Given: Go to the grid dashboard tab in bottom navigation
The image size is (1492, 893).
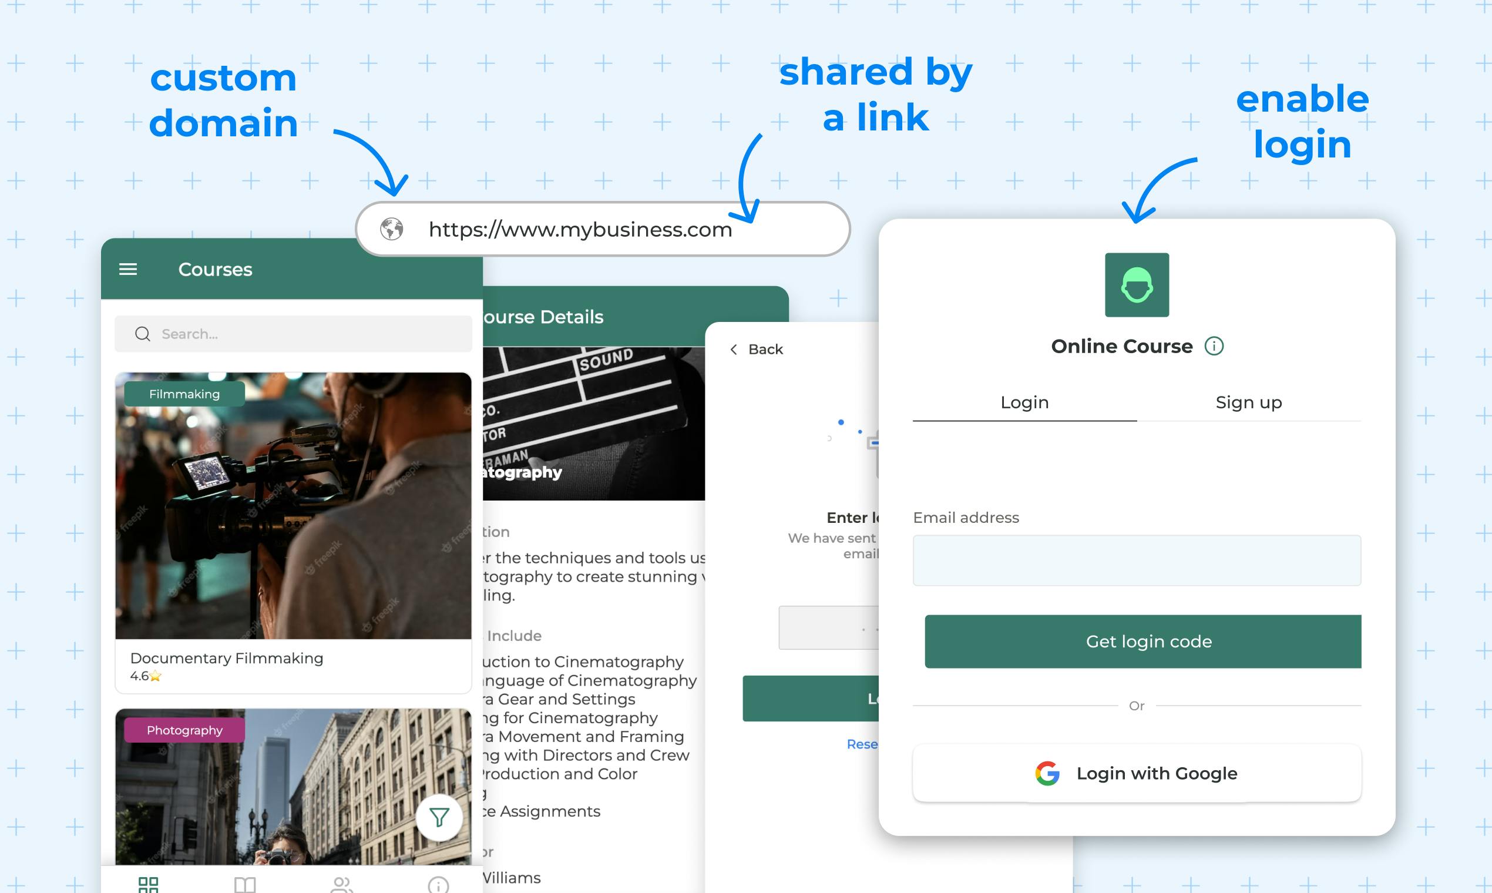Looking at the screenshot, I should click(148, 885).
